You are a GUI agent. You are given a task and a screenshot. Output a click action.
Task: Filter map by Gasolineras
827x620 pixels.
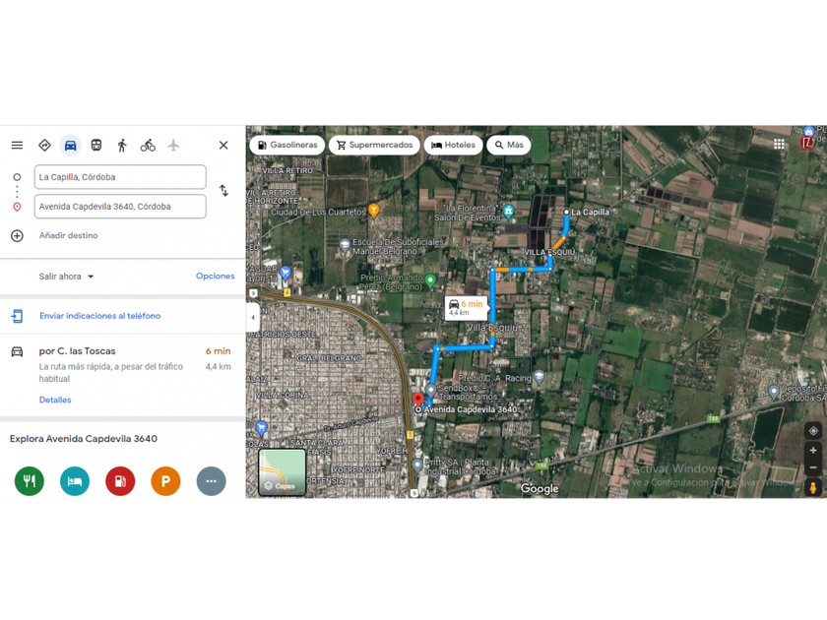(287, 145)
